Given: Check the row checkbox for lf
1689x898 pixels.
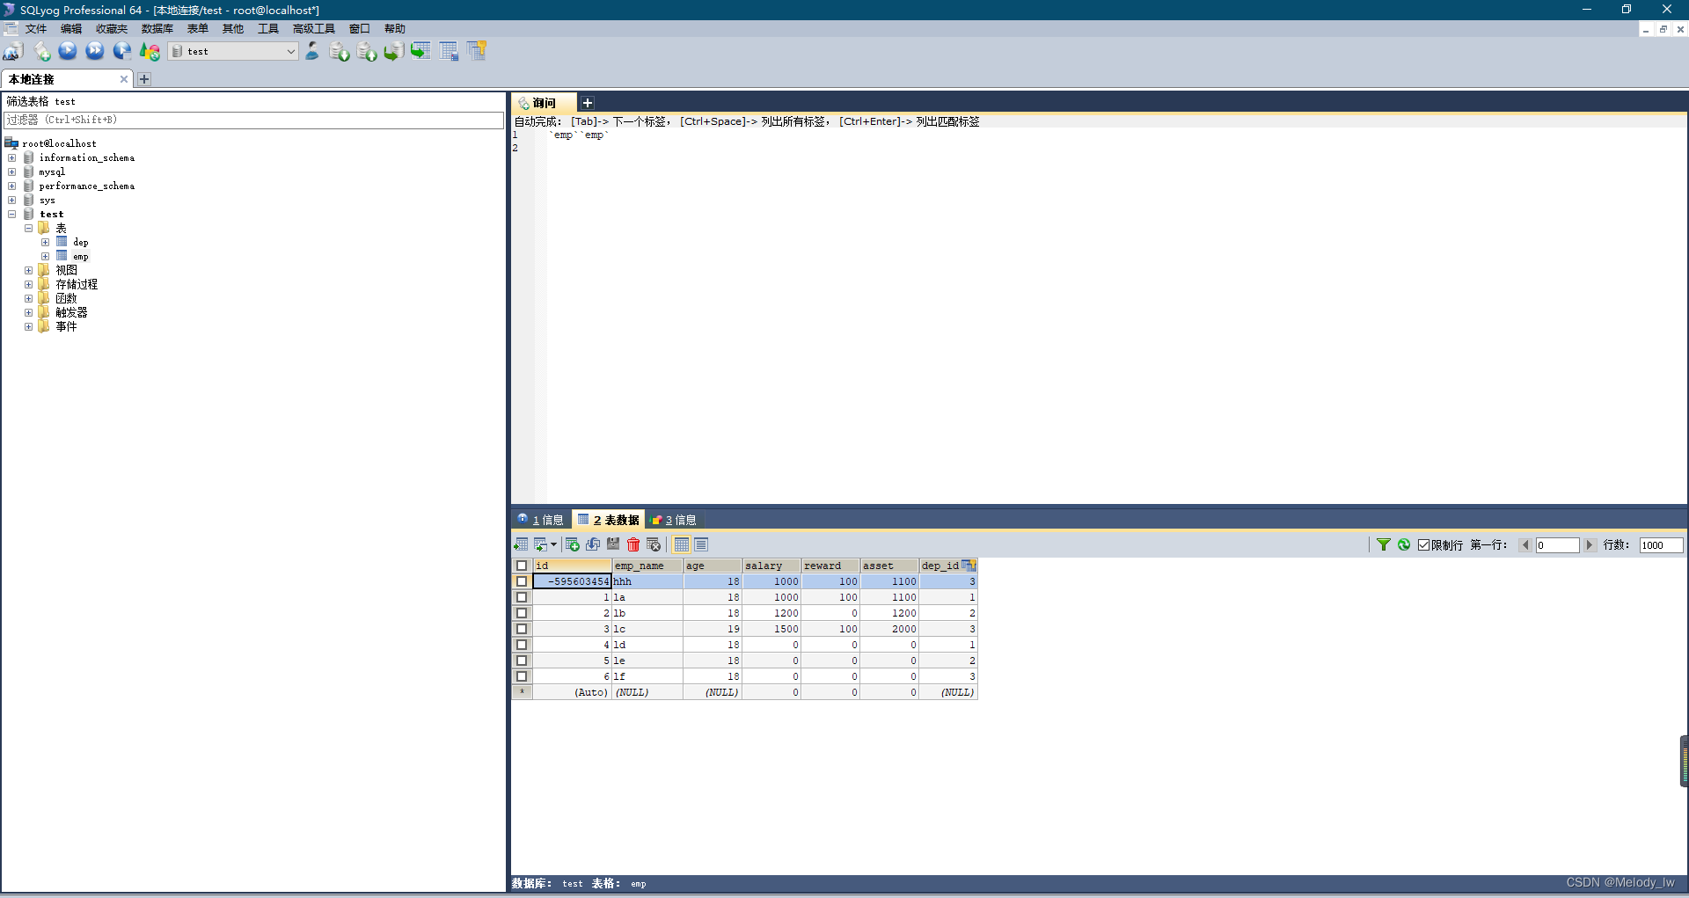Looking at the screenshot, I should pyautogui.click(x=522, y=676).
